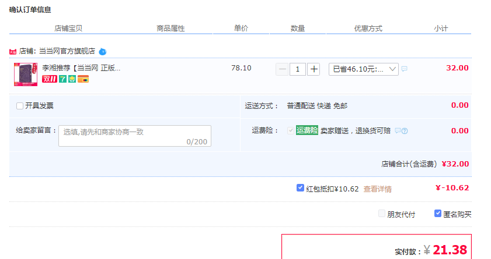Viewport: 491px width, 259px height.
Task: Decrease quantity with the minus button
Action: [x=282, y=69]
